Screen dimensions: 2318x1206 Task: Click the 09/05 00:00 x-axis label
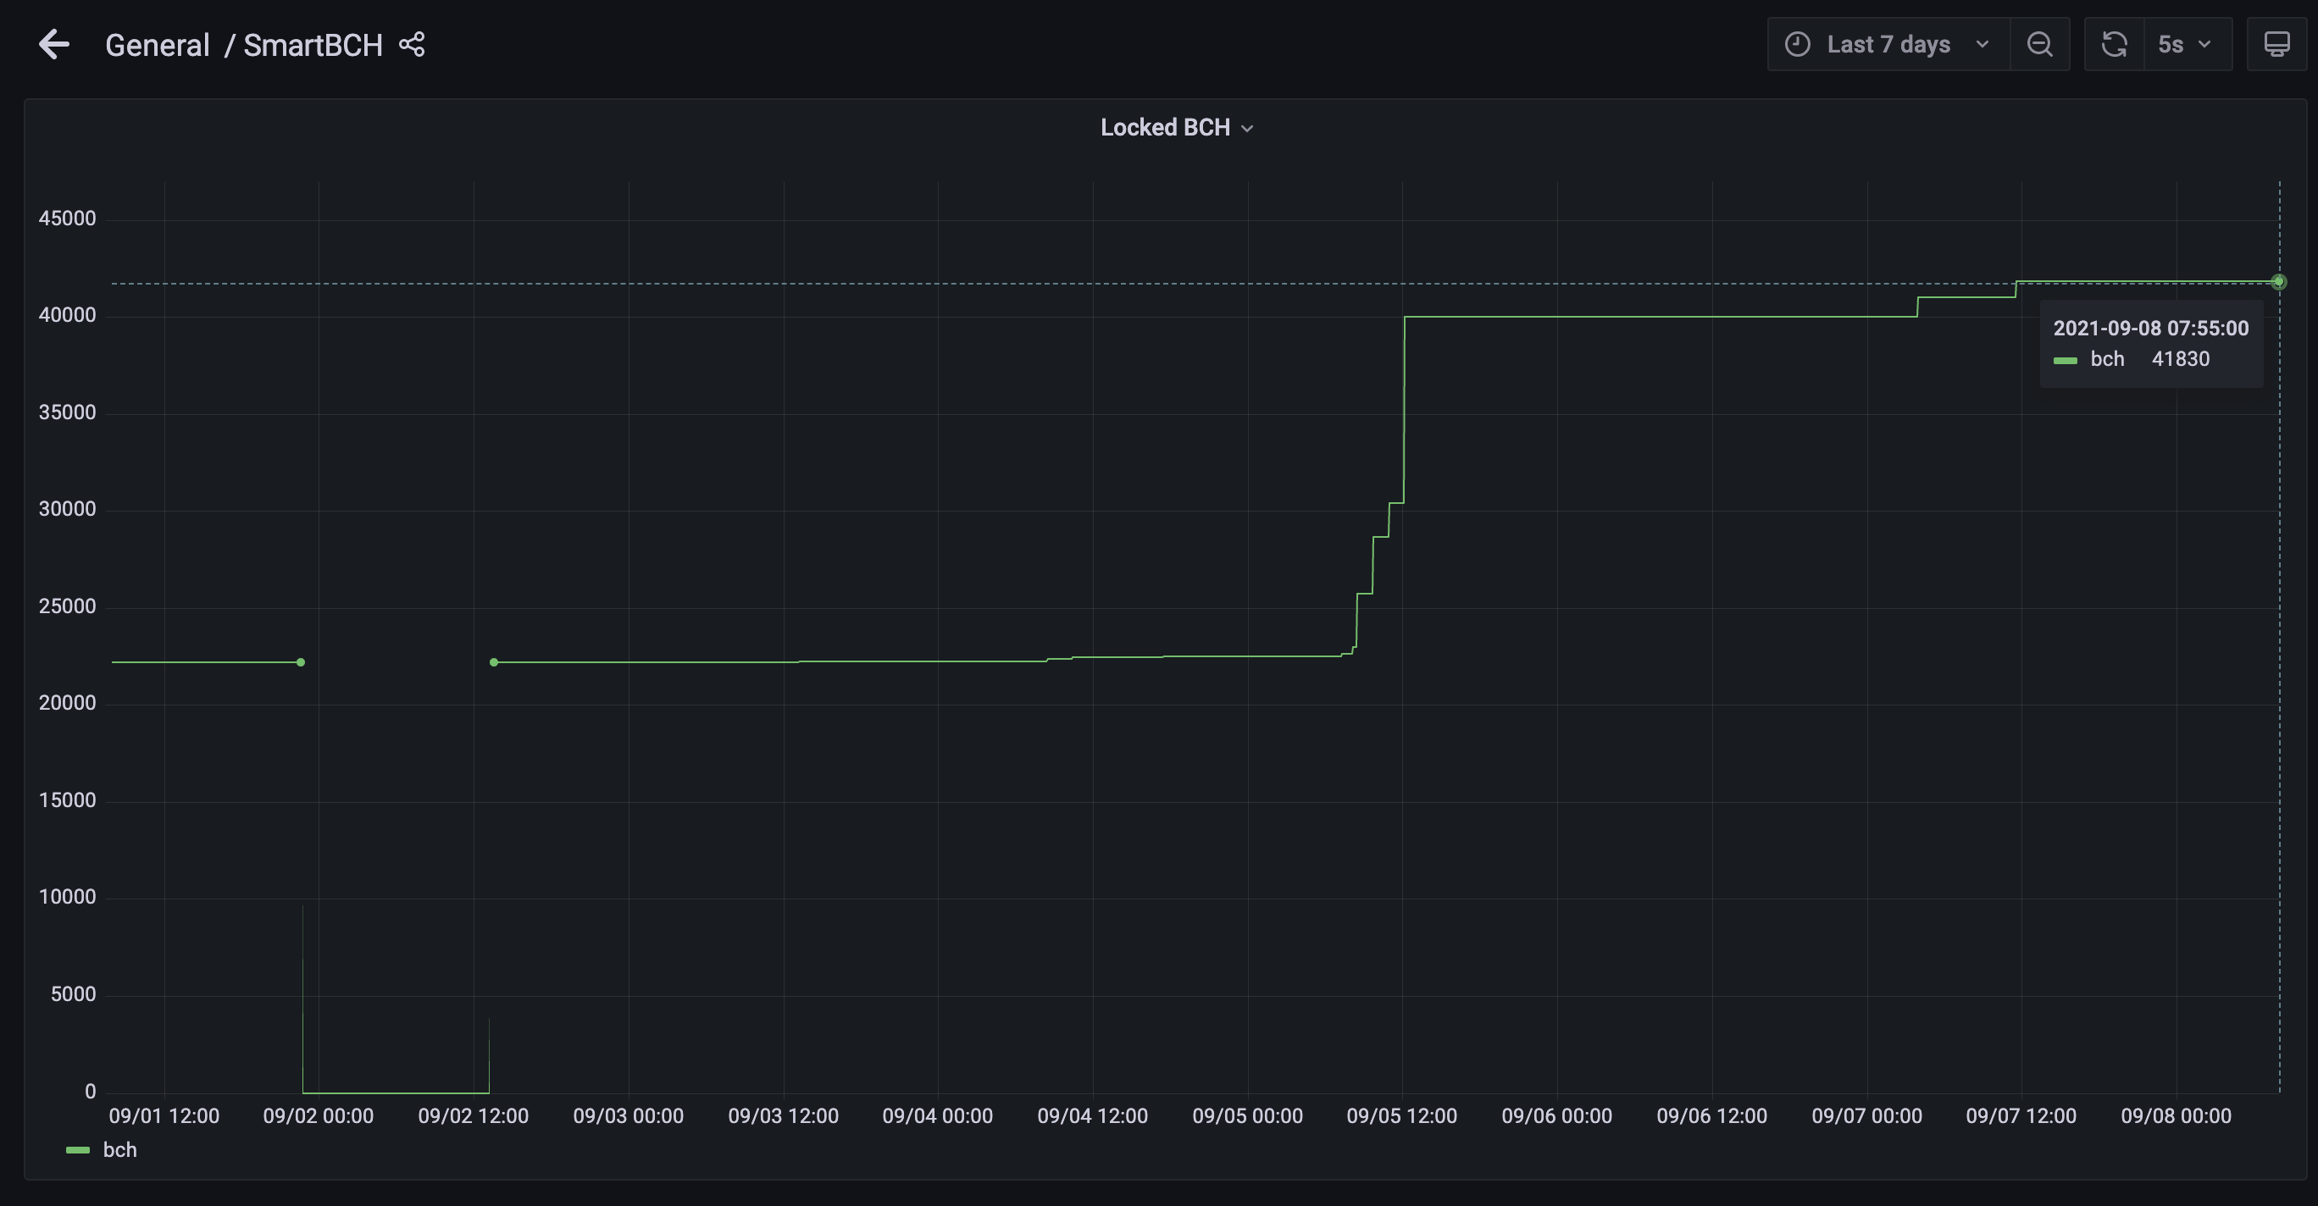[1247, 1116]
